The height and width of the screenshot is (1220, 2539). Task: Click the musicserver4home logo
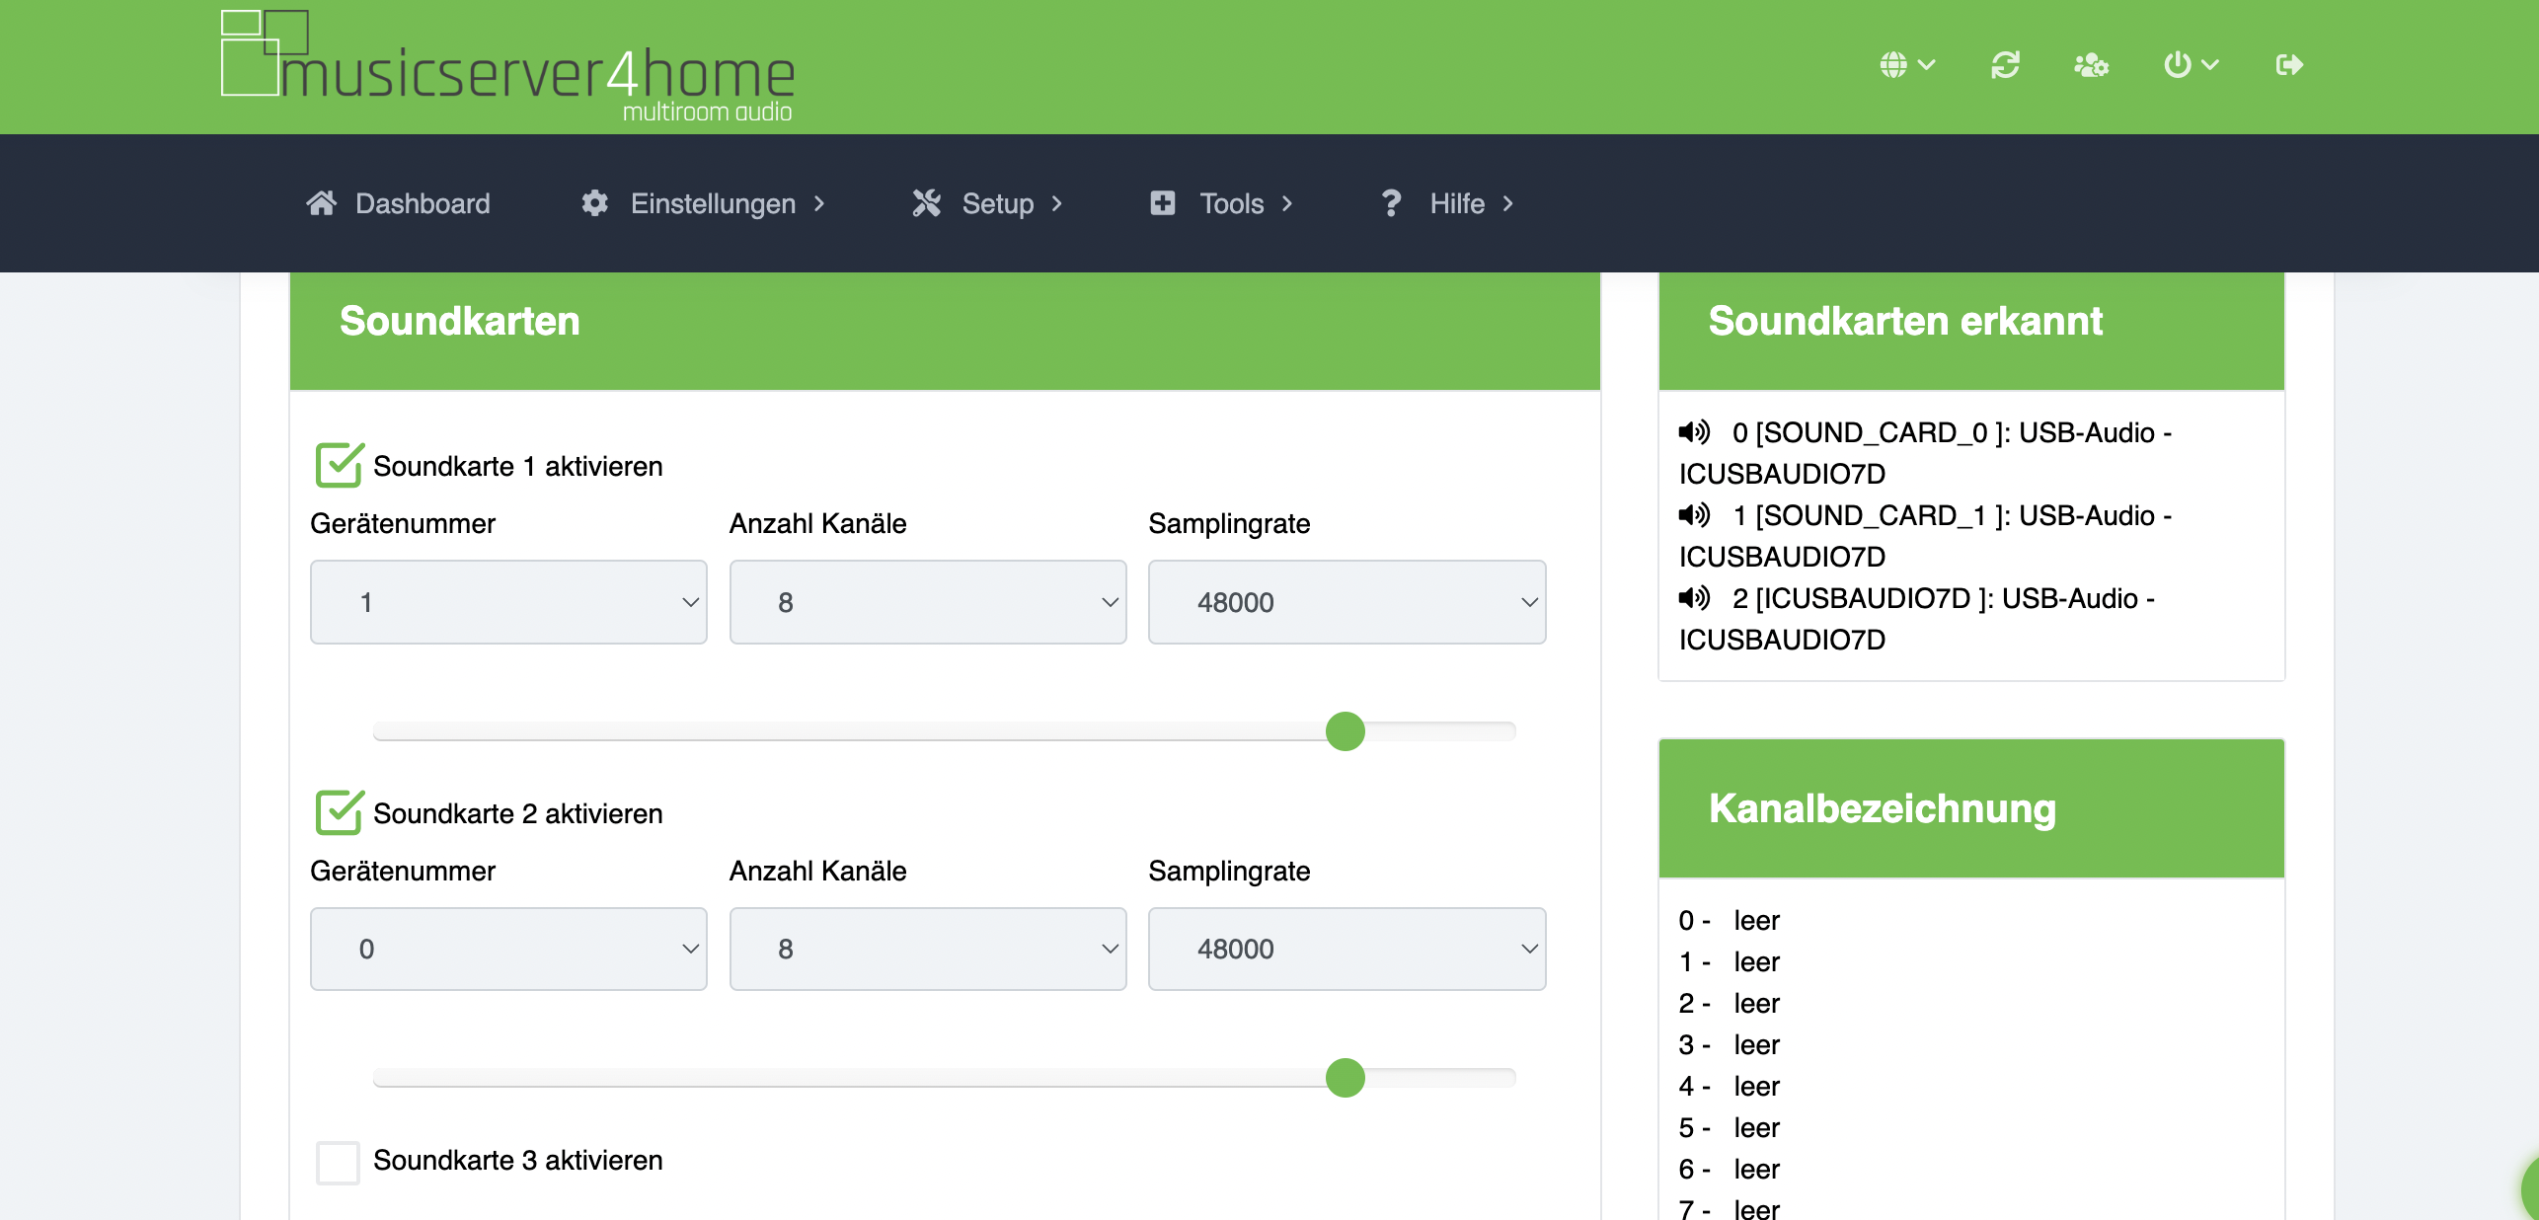point(508,67)
